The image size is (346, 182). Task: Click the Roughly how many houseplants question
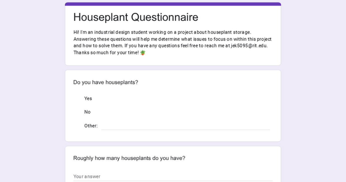(x=129, y=158)
